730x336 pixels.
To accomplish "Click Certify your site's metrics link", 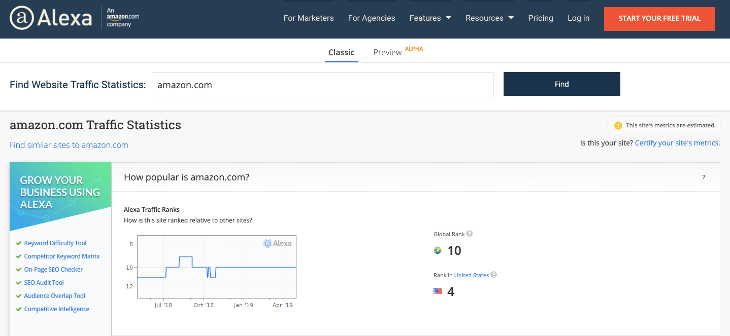I will click(x=677, y=143).
